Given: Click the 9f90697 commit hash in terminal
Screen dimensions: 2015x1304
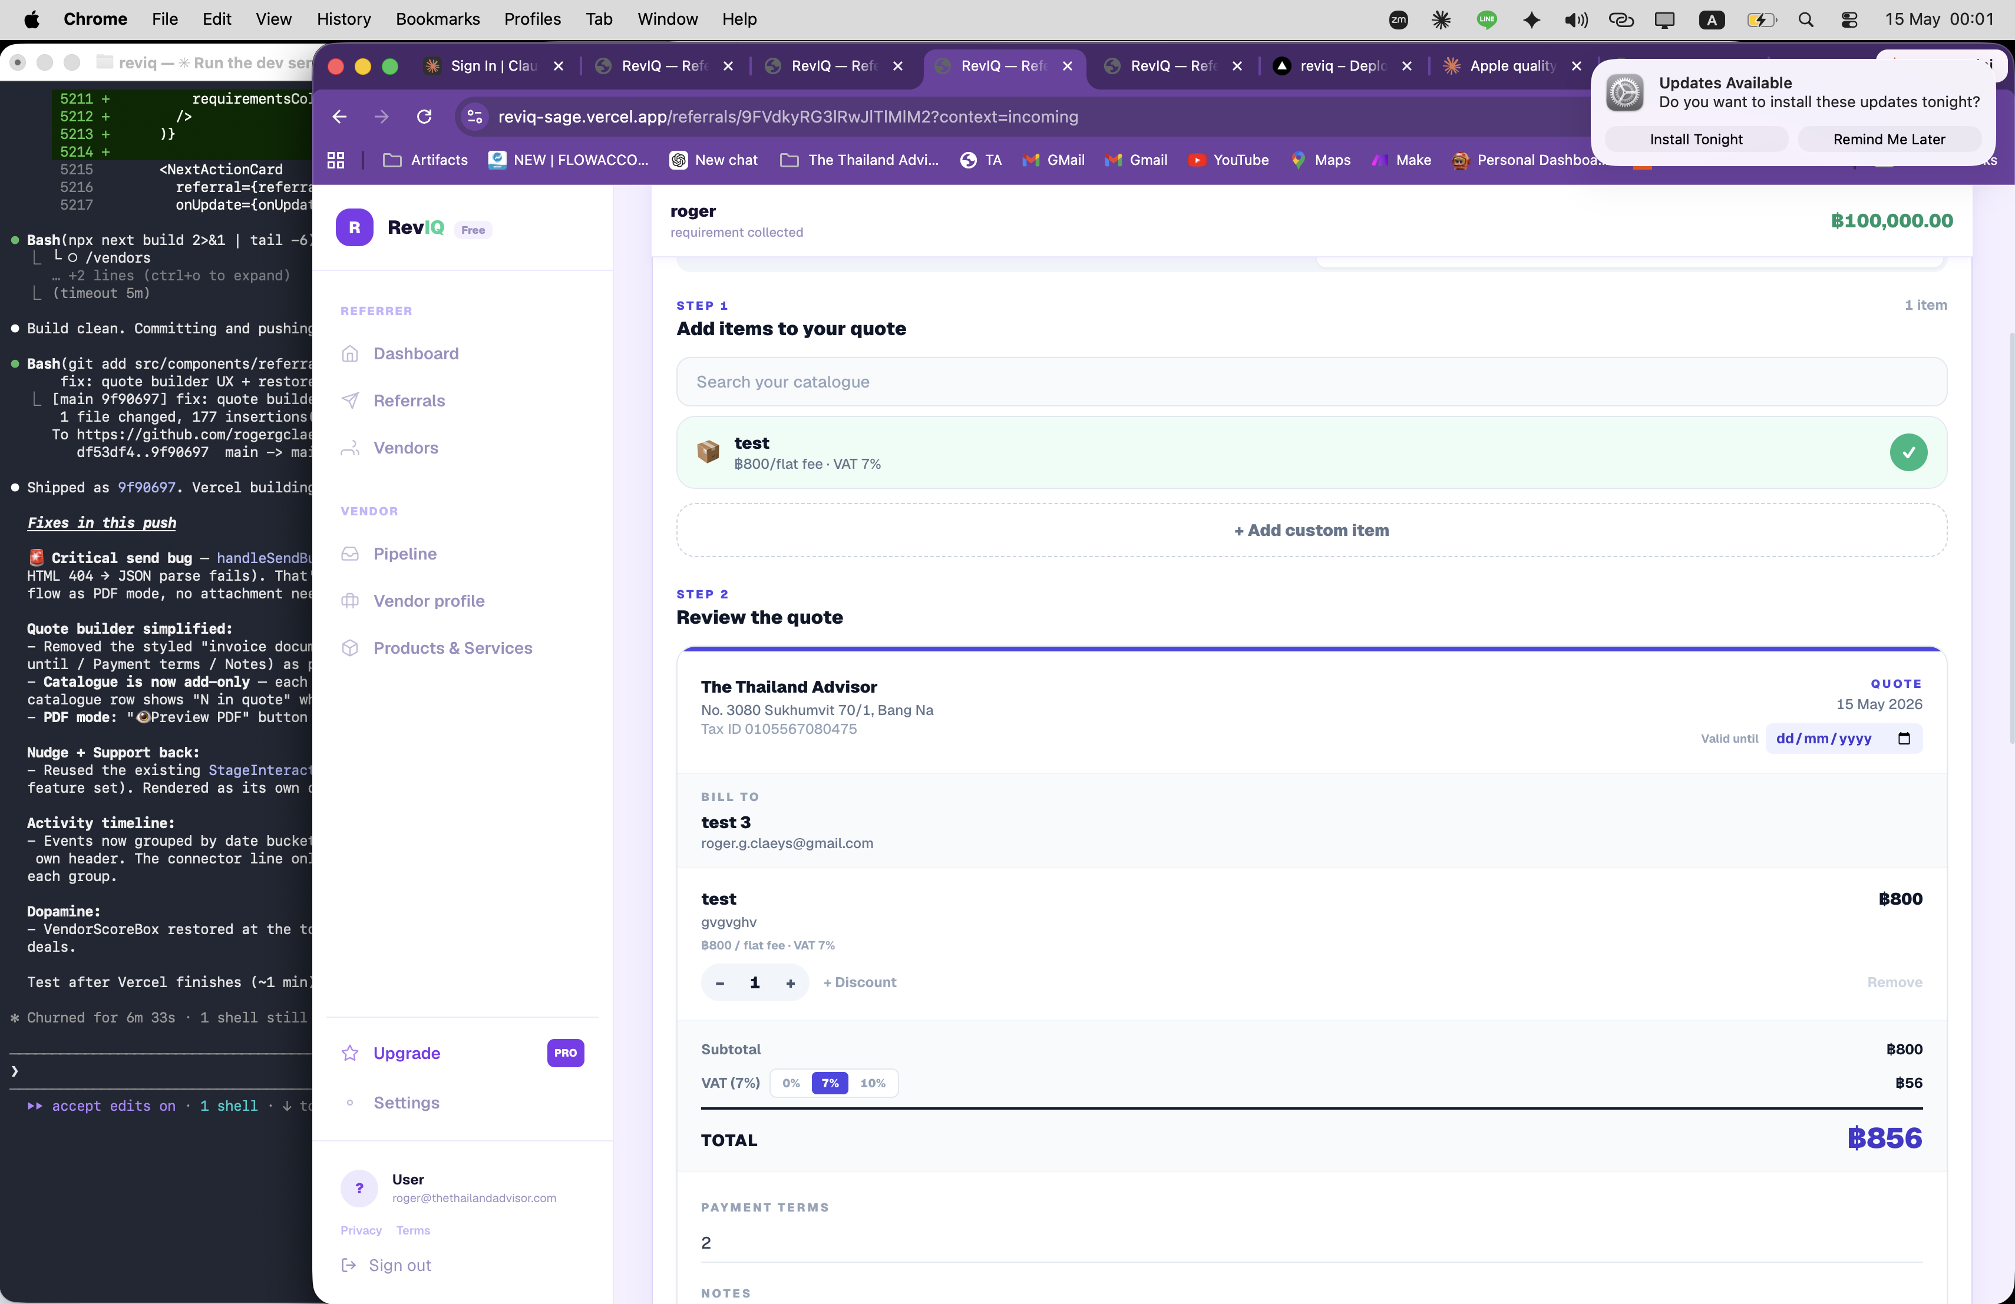Looking at the screenshot, I should pos(147,488).
